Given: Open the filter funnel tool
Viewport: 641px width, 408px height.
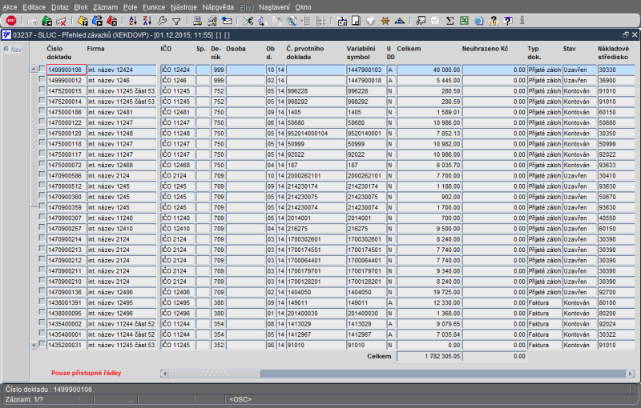Looking at the screenshot, I should [176, 20].
